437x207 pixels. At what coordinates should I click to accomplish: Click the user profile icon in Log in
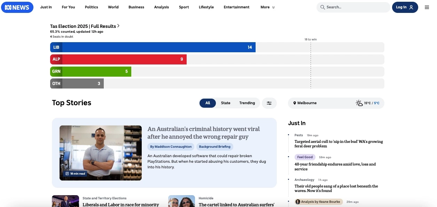(411, 7)
